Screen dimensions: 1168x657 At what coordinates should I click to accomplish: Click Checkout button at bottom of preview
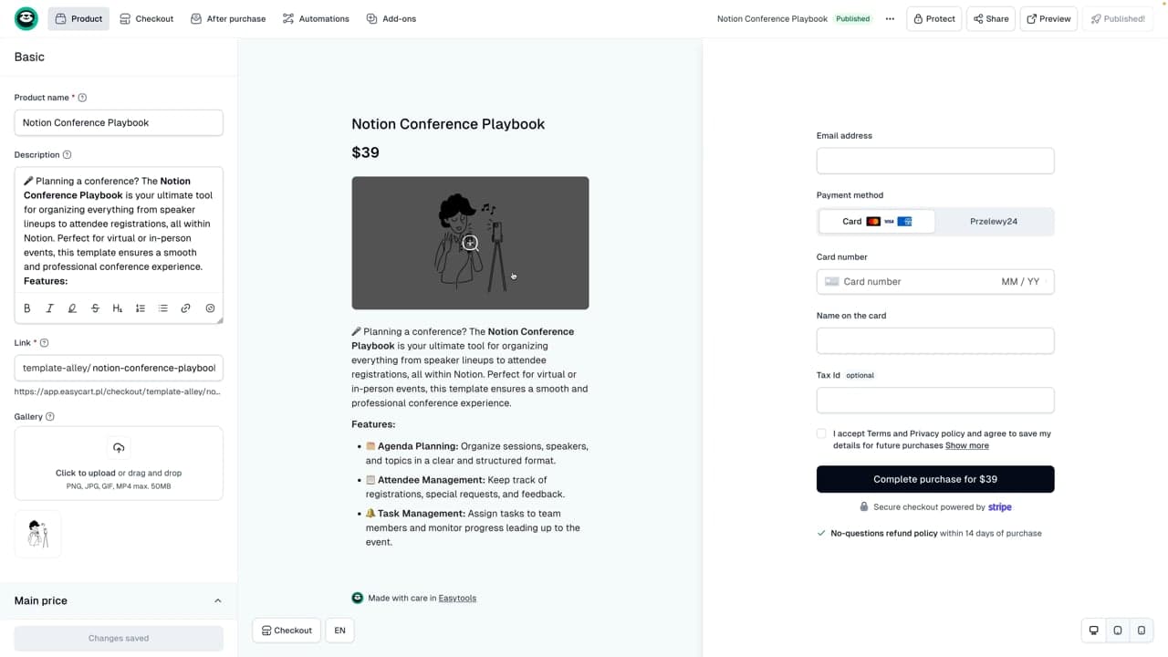point(287,631)
